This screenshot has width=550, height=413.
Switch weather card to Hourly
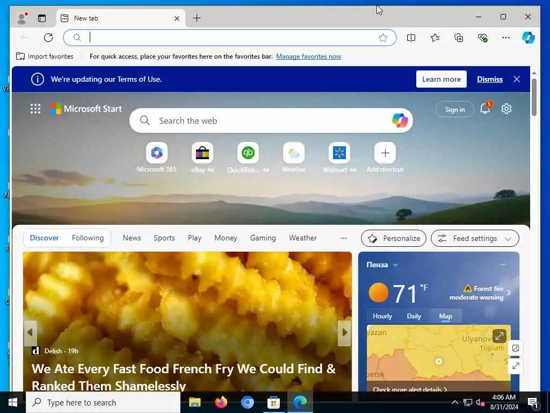[x=382, y=316]
